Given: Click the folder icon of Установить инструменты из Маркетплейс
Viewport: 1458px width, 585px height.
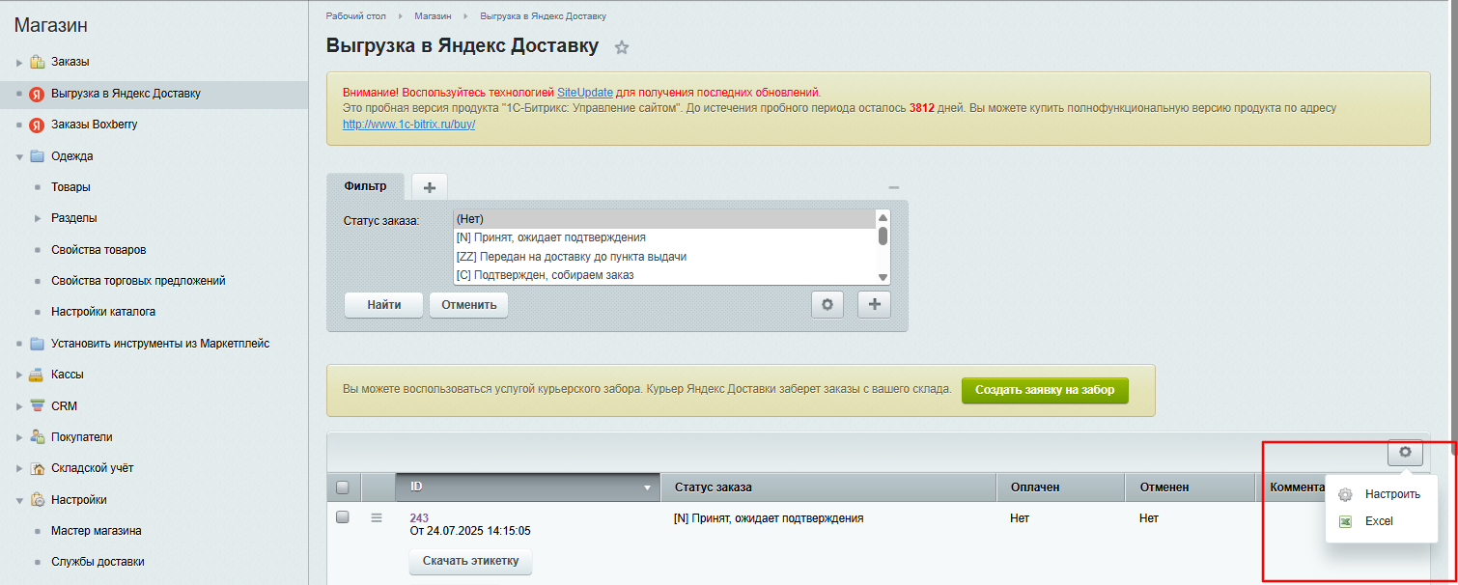Looking at the screenshot, I should (x=37, y=344).
